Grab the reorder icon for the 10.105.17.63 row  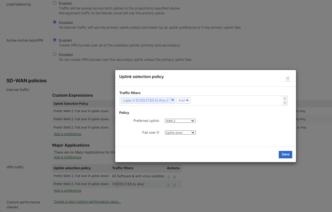click(168, 185)
